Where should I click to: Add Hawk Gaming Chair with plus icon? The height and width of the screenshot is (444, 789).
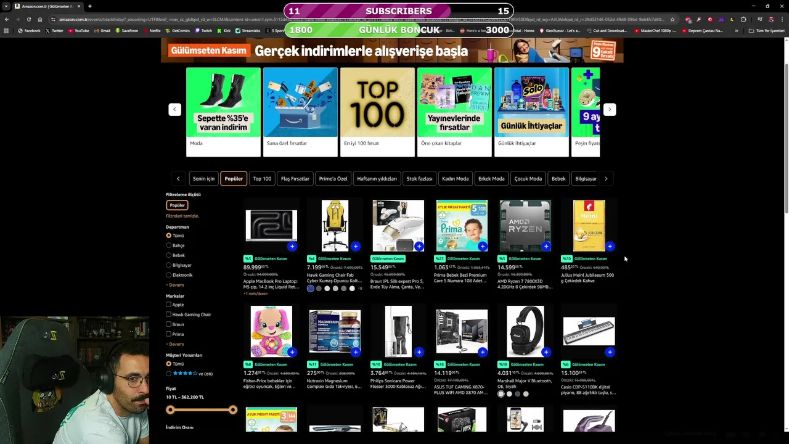pyautogui.click(x=356, y=247)
